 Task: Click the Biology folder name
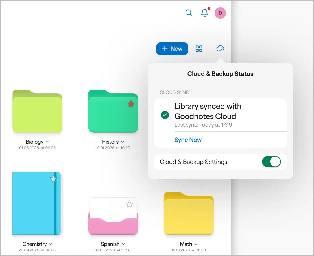(x=35, y=142)
